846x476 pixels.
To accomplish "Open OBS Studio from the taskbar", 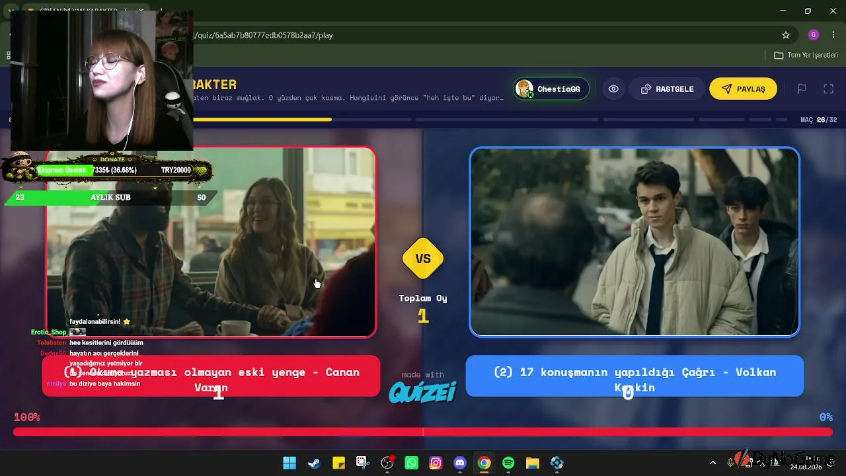I will point(387,463).
